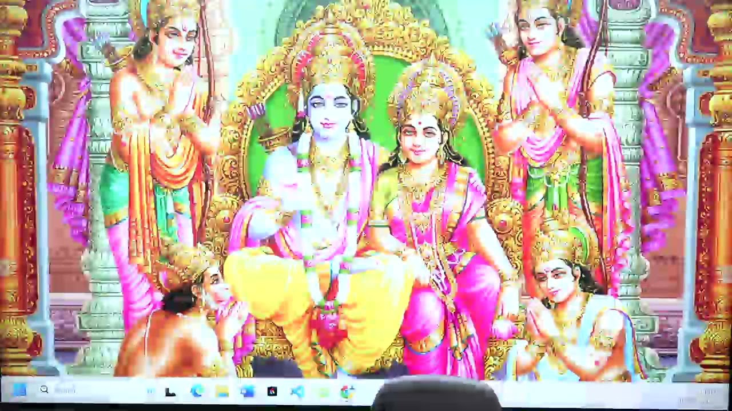
Task: Launch Visual Studio Code from taskbar
Action: point(297,391)
